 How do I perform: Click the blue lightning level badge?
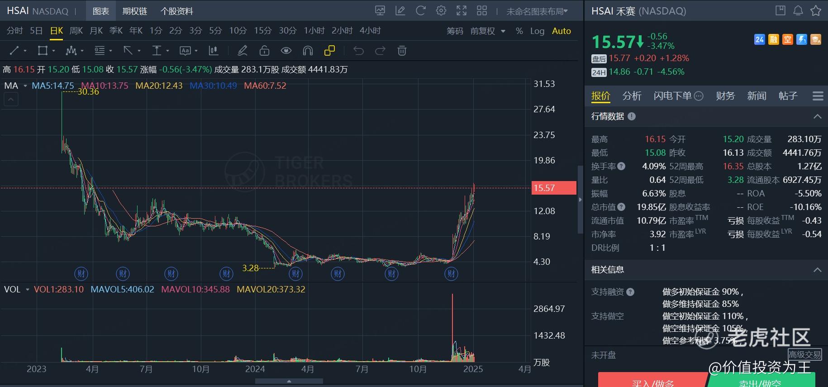click(802, 39)
